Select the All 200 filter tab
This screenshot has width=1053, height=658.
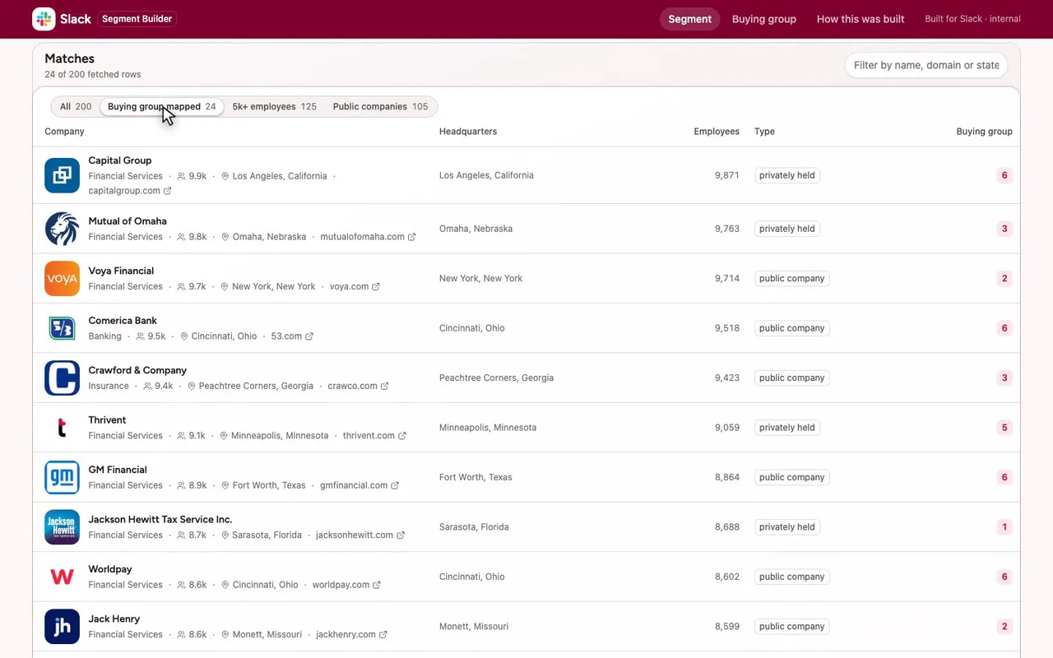pyautogui.click(x=76, y=107)
